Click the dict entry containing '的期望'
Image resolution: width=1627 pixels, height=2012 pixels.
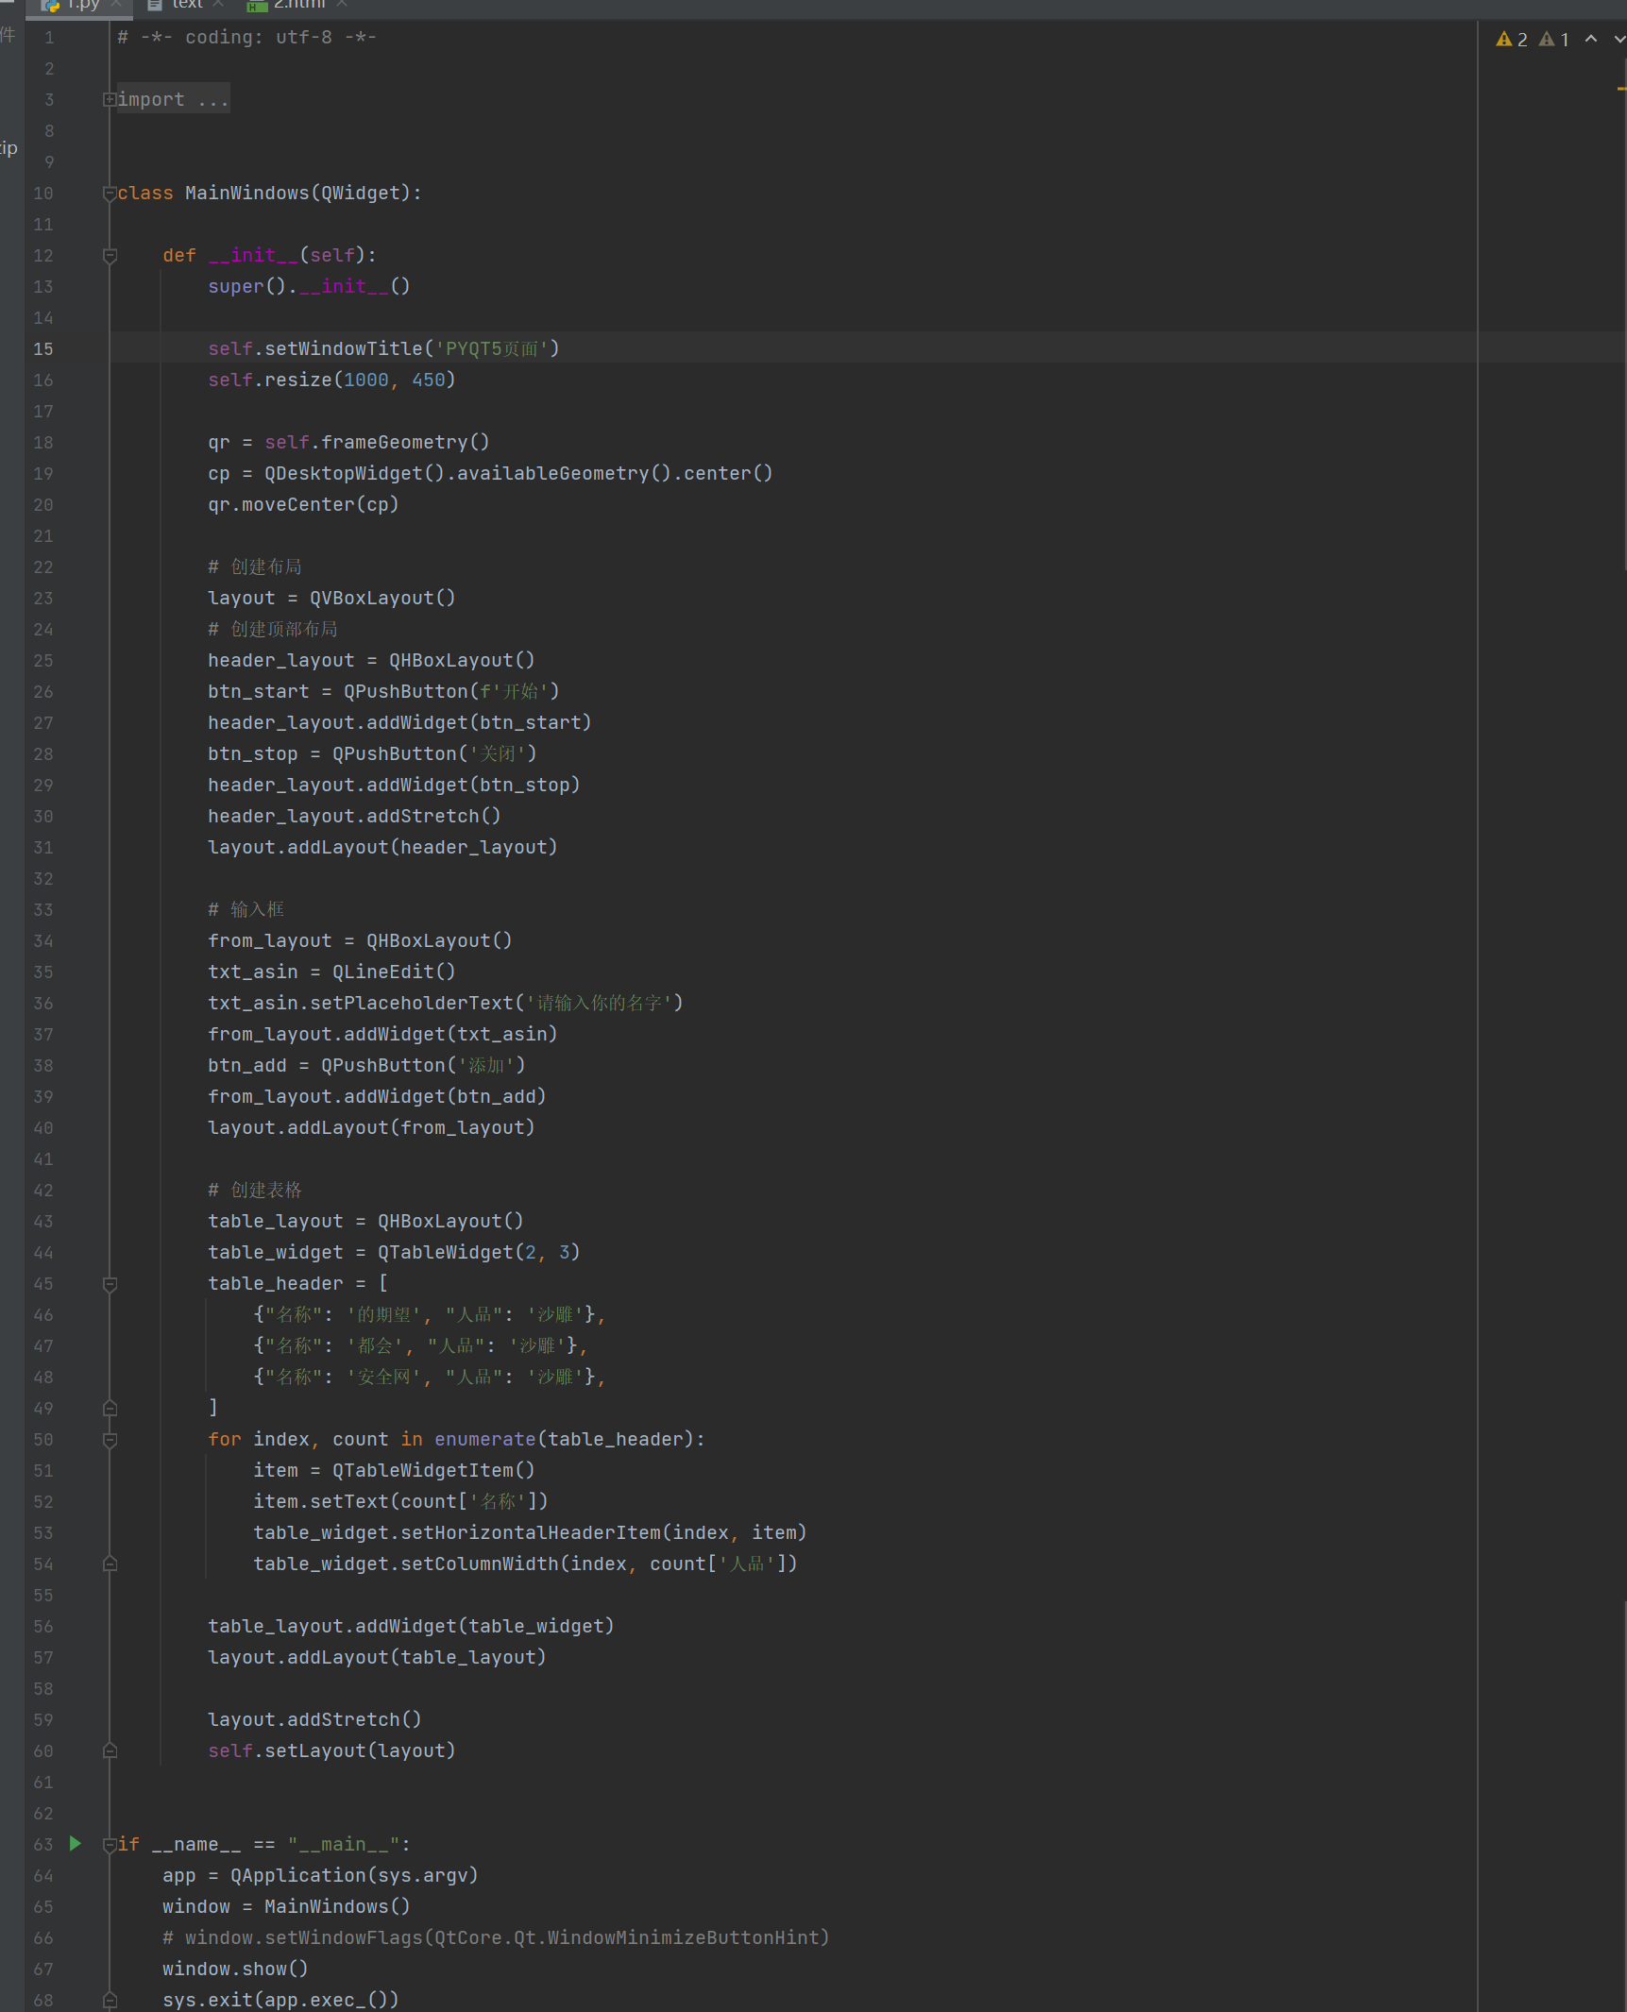pyautogui.click(x=429, y=1315)
